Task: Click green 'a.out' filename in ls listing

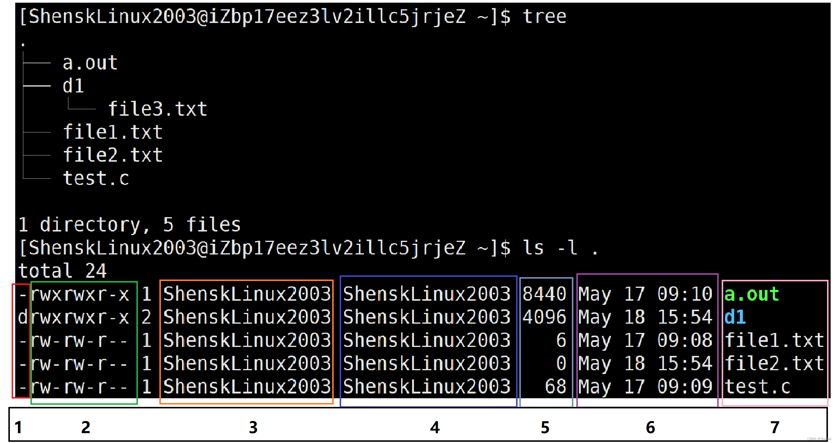Action: (x=752, y=294)
